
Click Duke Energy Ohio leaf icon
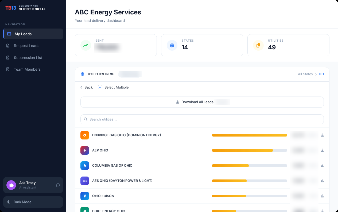pyautogui.click(x=85, y=210)
